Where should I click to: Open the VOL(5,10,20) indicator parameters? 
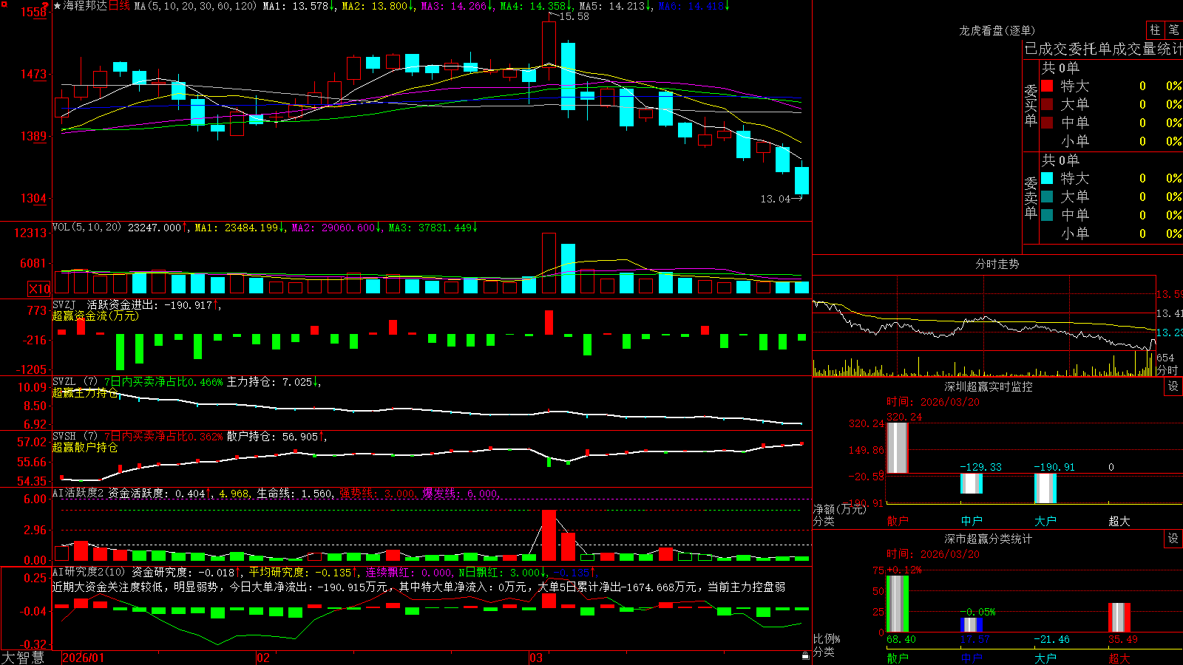[87, 228]
